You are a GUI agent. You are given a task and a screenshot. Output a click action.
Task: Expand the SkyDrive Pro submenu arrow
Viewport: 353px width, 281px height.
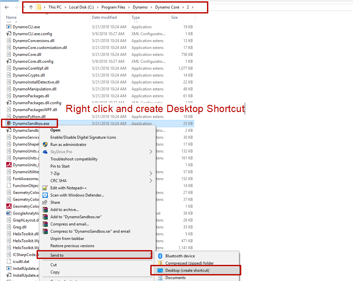[151, 152]
